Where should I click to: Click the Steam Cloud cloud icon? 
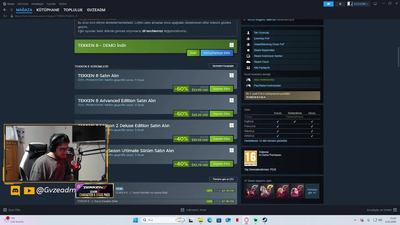(x=248, y=62)
